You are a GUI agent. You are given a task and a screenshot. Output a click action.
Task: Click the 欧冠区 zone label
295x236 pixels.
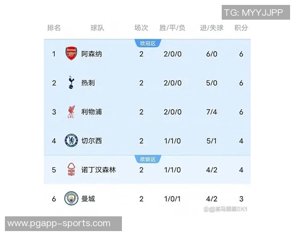[148, 43]
